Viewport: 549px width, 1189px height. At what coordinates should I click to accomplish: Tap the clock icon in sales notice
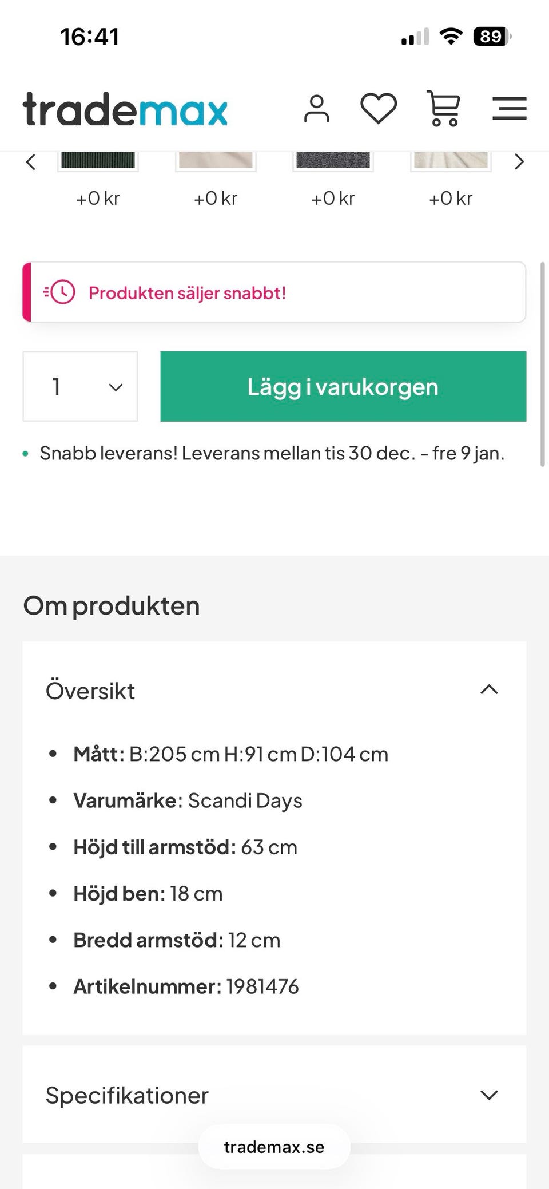60,292
